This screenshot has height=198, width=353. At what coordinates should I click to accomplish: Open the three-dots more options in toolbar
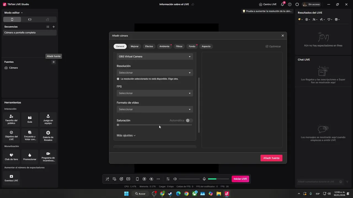[158, 179]
